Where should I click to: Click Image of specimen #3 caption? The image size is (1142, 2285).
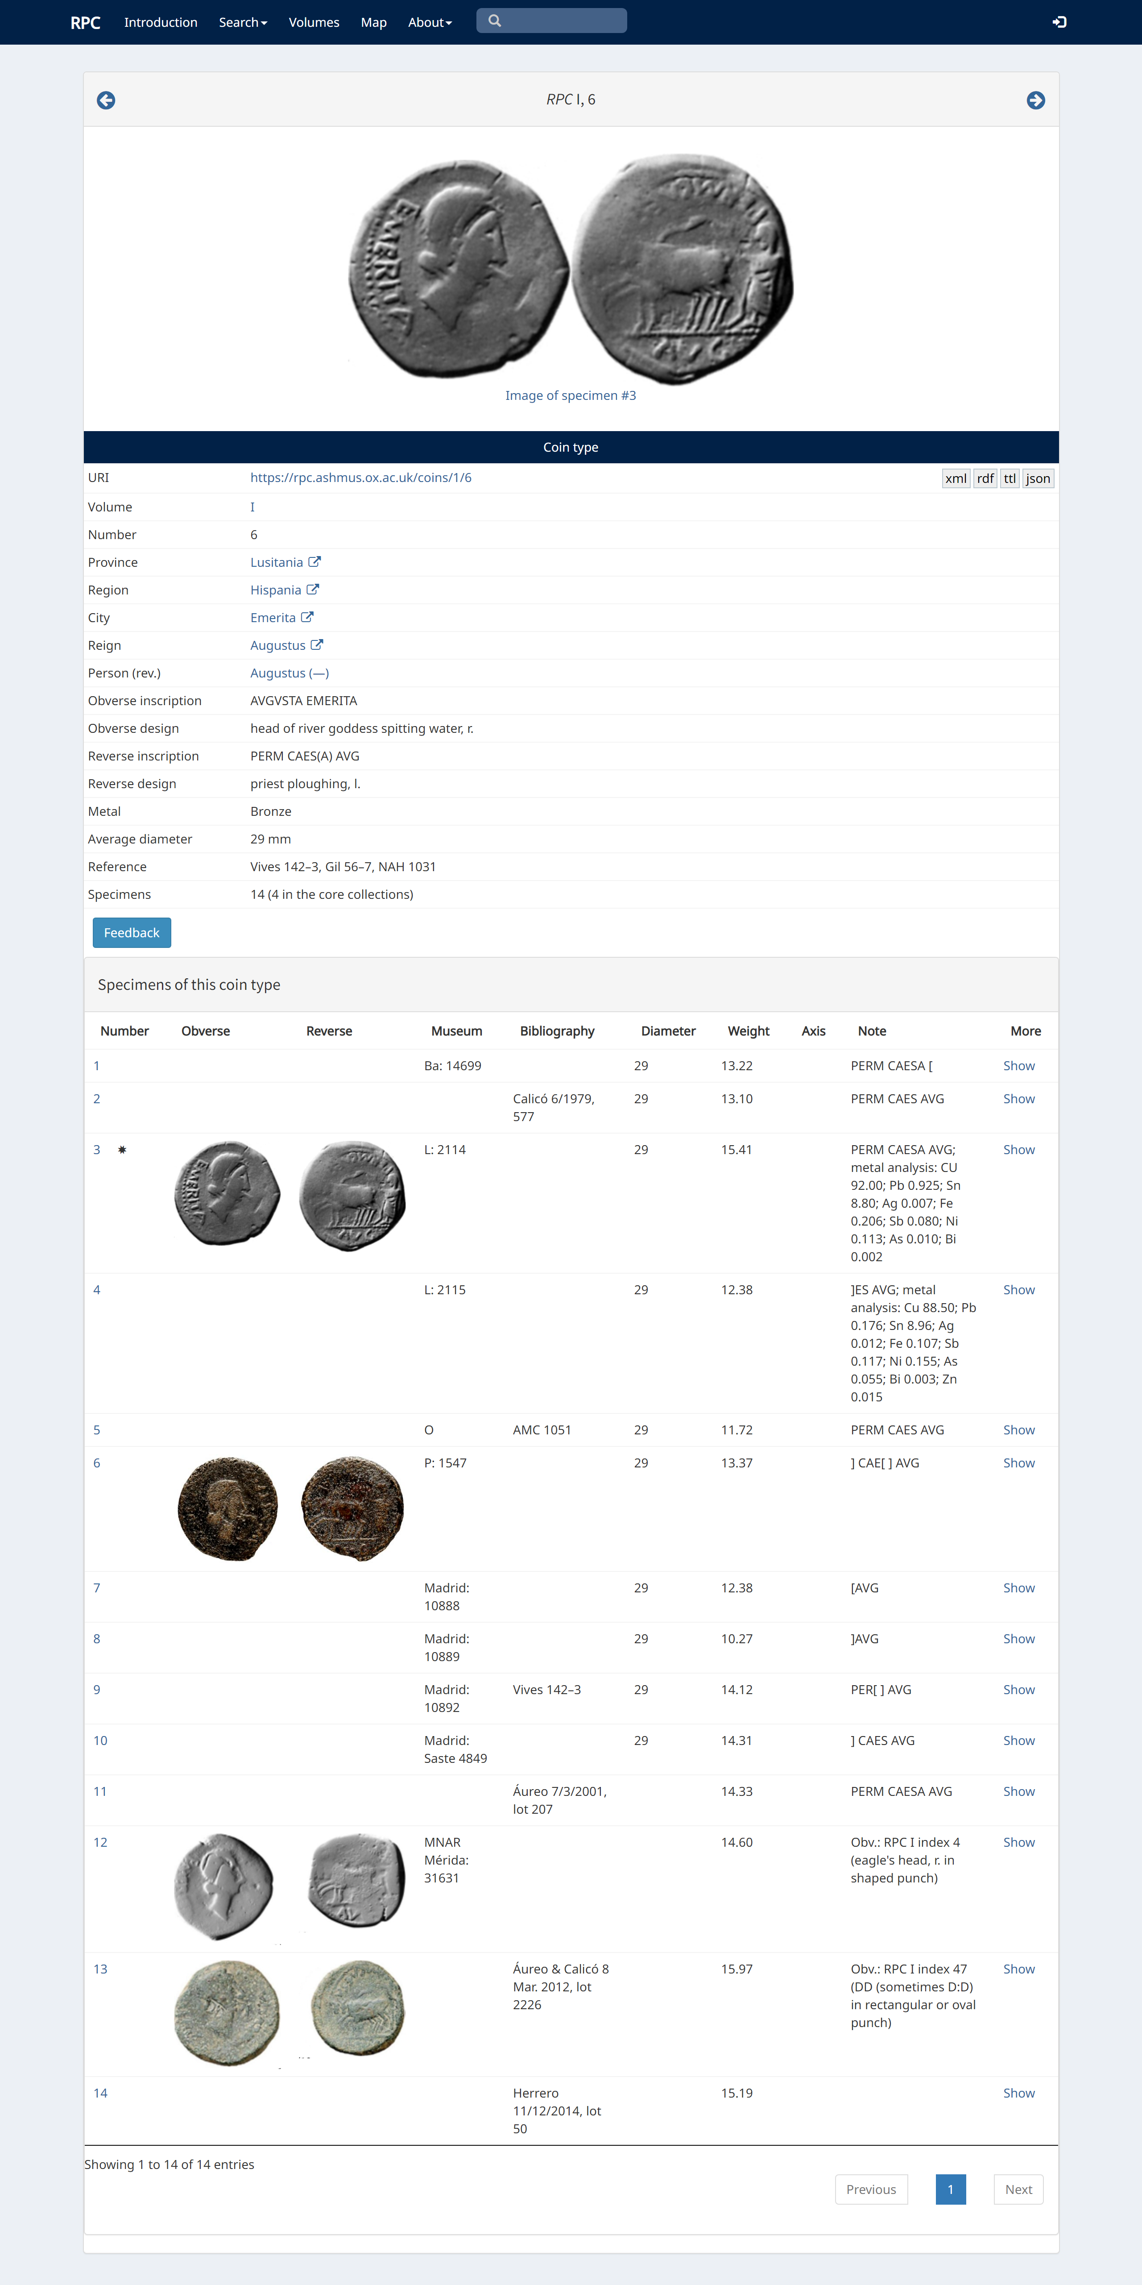[571, 395]
